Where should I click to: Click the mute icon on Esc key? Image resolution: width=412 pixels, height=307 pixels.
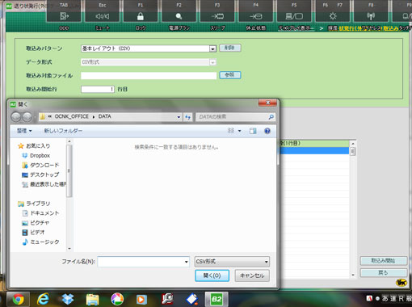pos(102,16)
